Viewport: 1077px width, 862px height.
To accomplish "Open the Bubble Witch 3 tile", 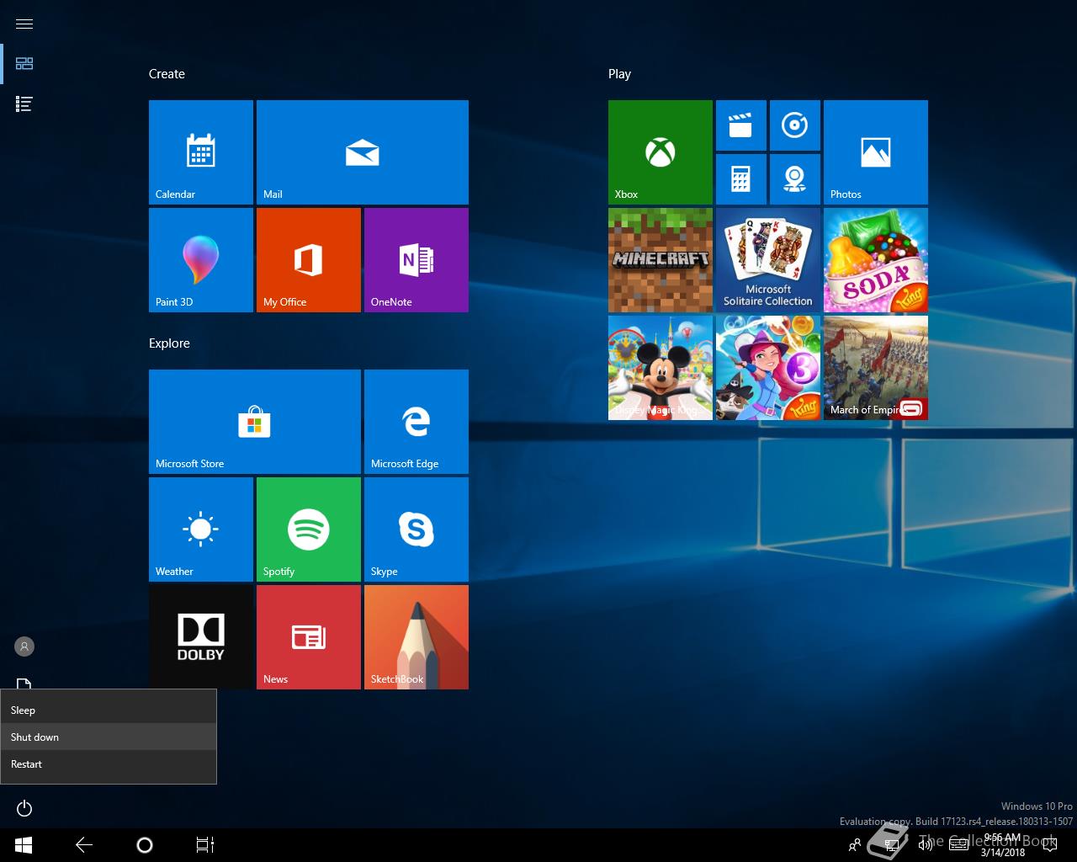I will coord(768,368).
